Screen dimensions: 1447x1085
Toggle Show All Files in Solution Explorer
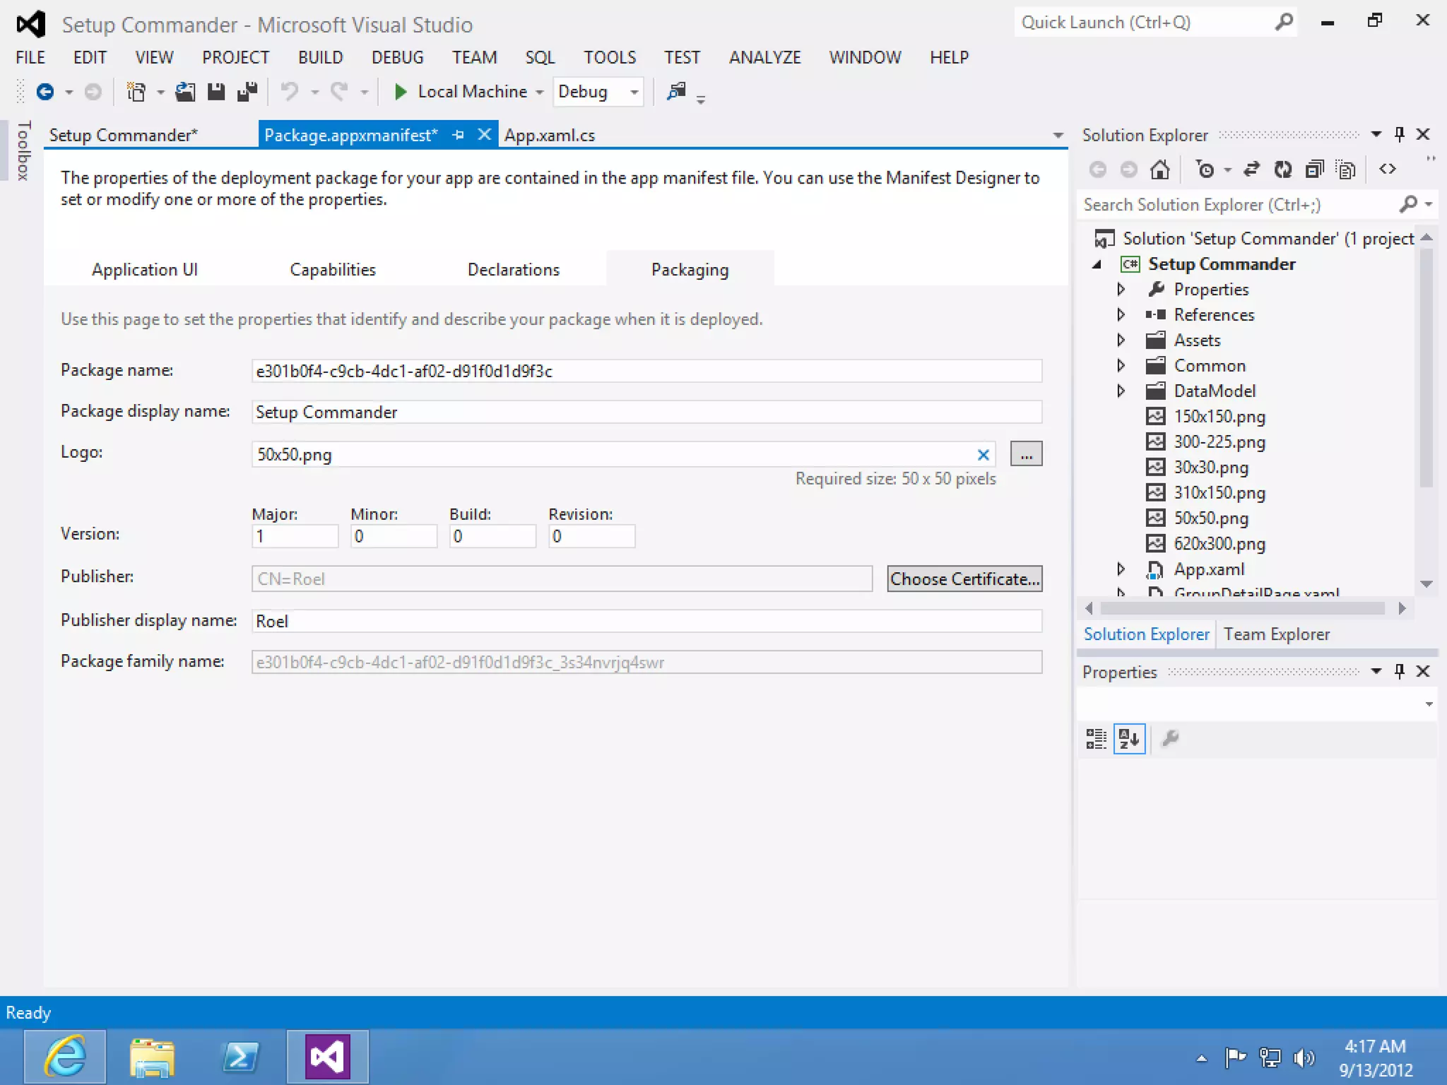[1346, 170]
